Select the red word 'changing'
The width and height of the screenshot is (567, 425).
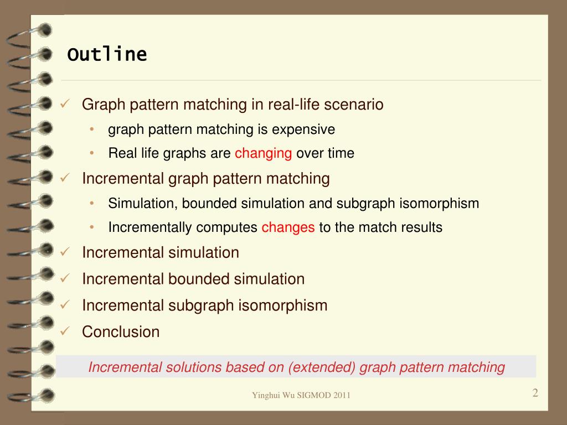pyautogui.click(x=263, y=153)
